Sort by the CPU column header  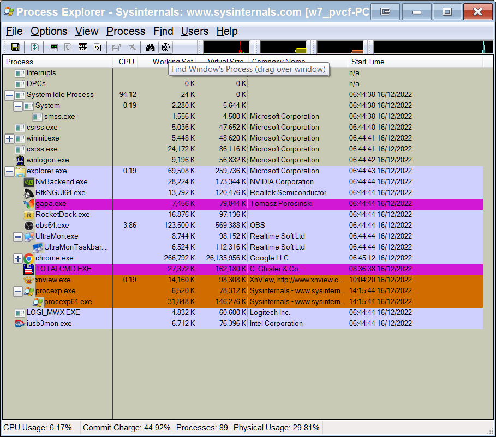[x=125, y=62]
